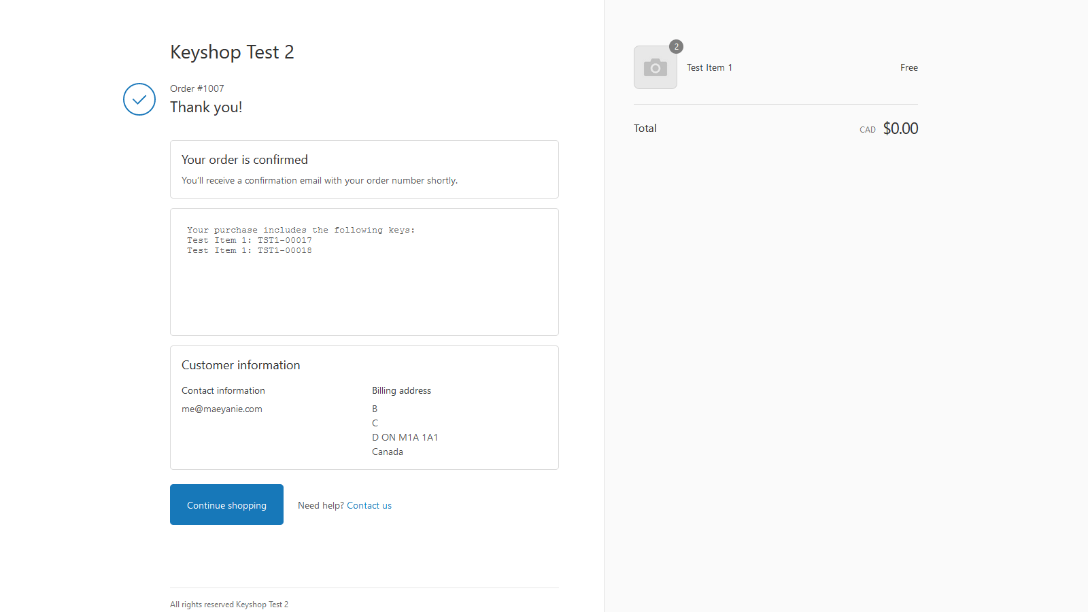This screenshot has width=1088, height=612.
Task: Click the Billing address label
Action: pos(401,390)
